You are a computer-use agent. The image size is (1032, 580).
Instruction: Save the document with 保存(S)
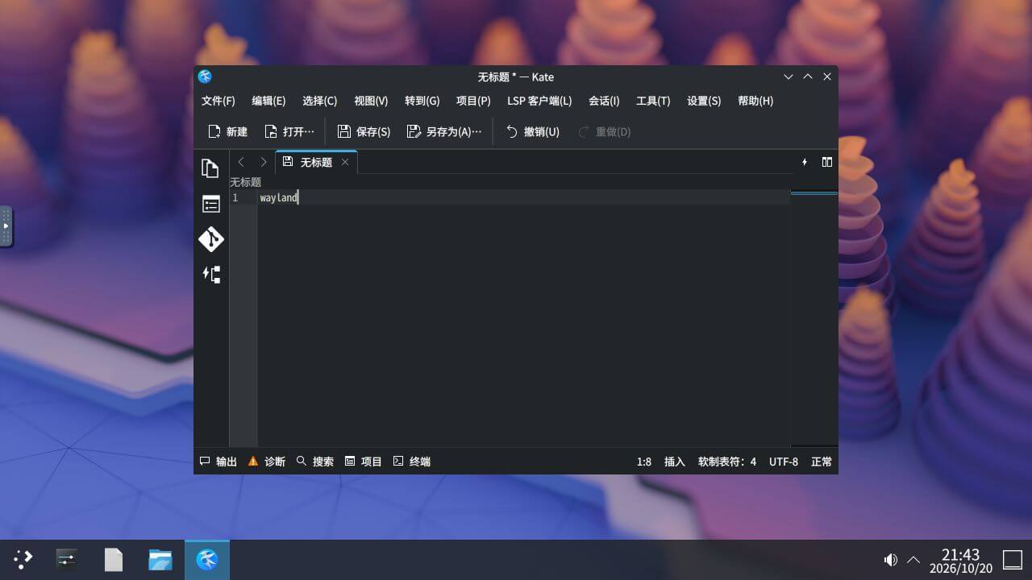(364, 131)
